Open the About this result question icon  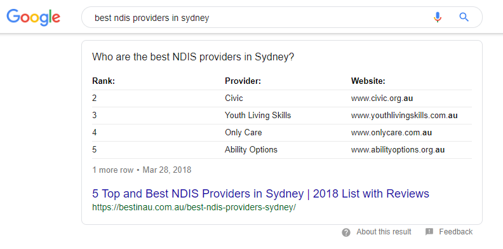(346, 232)
